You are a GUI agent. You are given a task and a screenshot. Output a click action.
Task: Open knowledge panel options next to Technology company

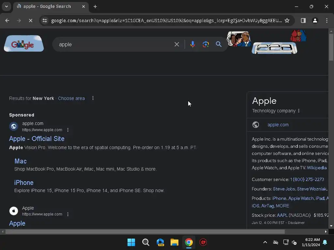click(299, 111)
